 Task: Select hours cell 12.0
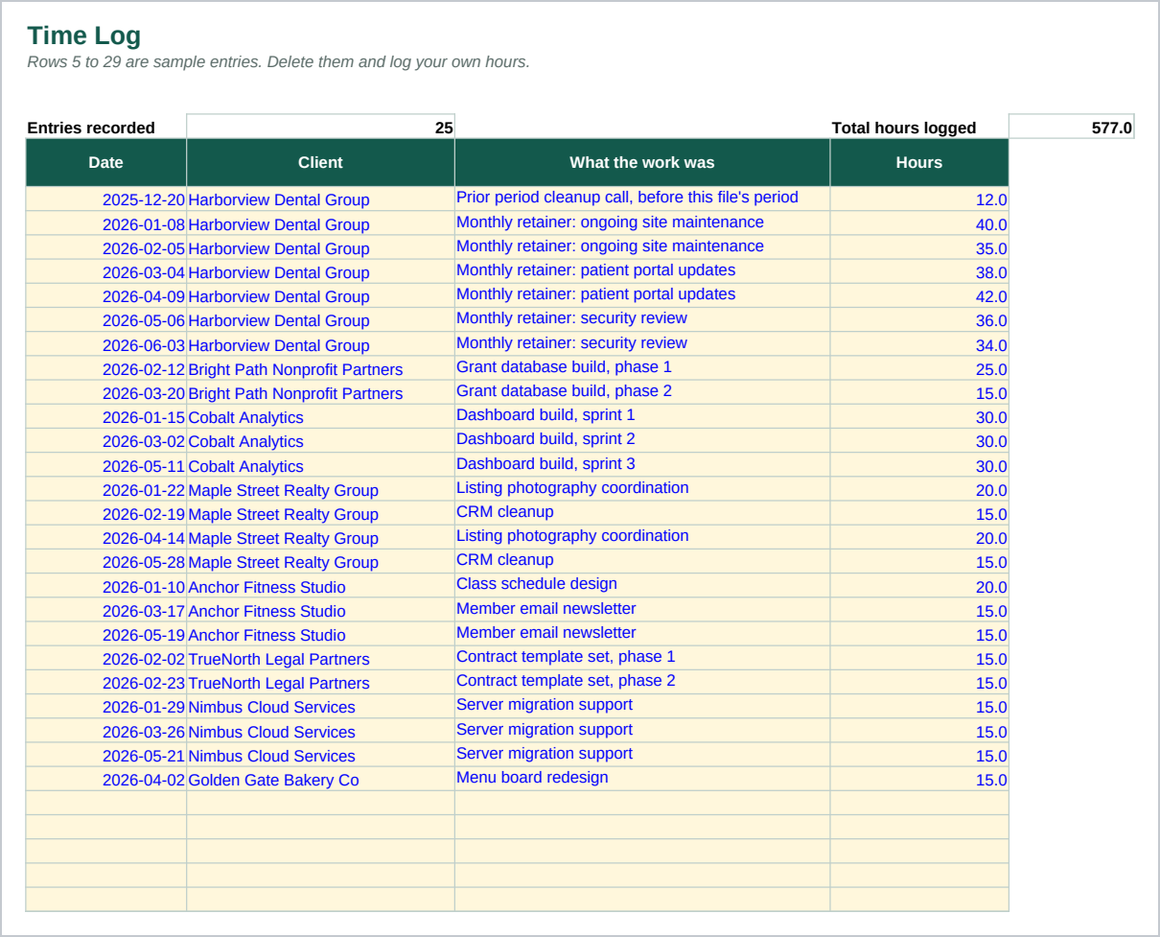coord(919,199)
